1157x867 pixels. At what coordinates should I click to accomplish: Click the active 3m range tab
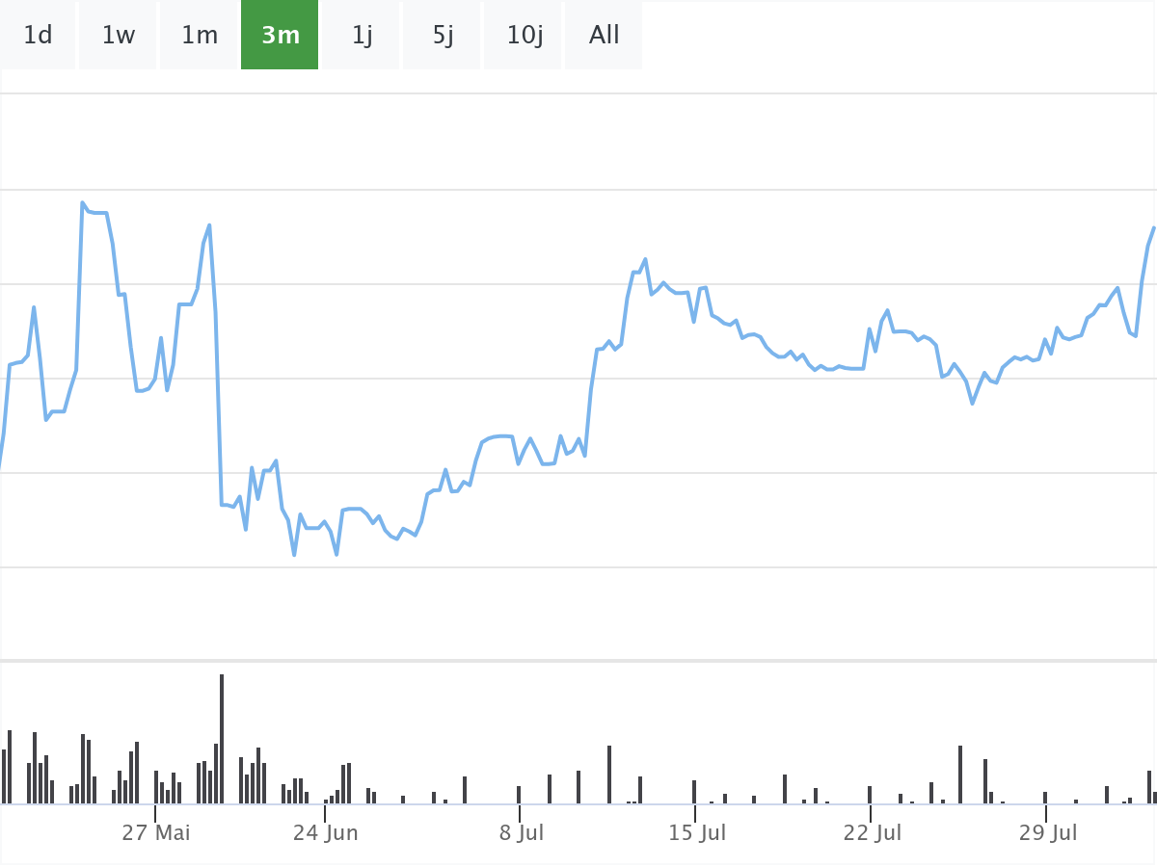(x=280, y=36)
